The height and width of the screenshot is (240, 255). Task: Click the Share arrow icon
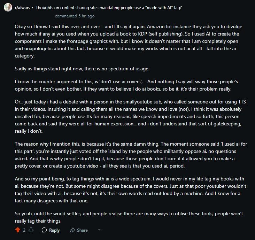tap(72, 230)
